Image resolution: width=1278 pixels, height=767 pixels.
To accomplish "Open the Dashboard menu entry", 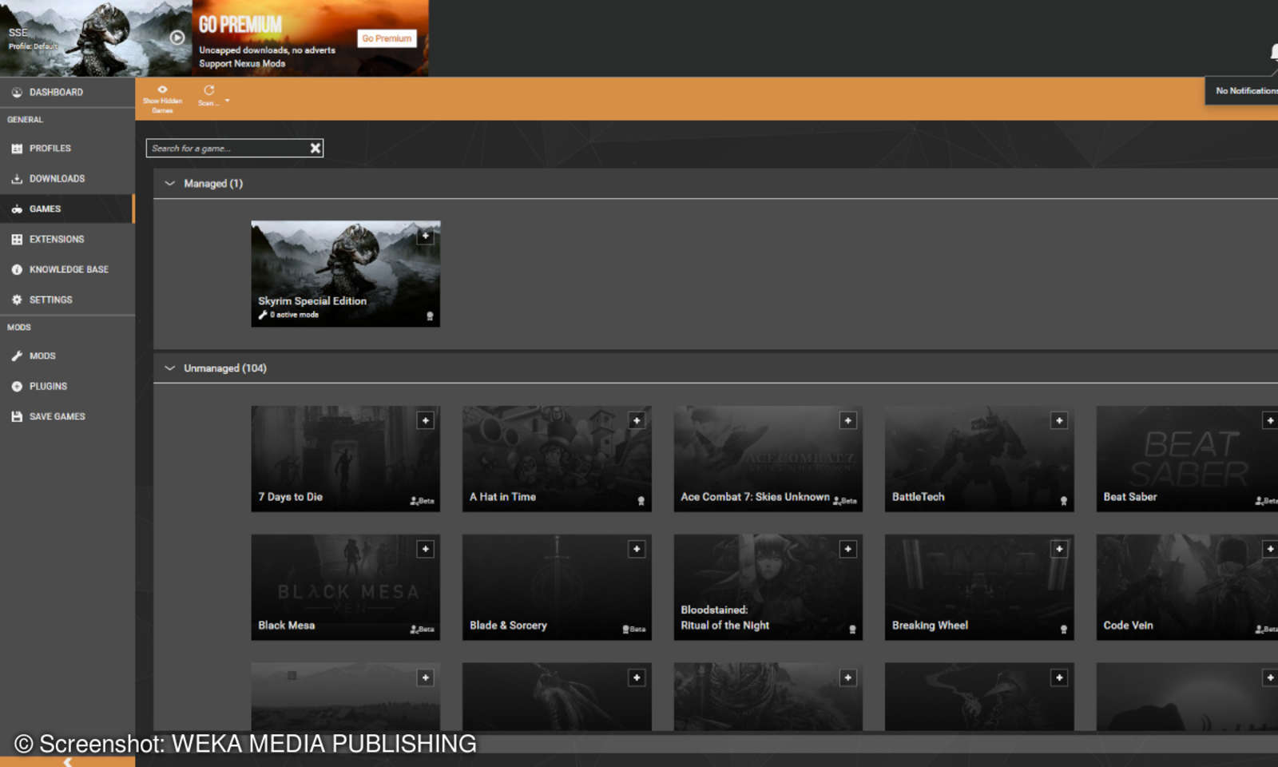I will coord(56,92).
